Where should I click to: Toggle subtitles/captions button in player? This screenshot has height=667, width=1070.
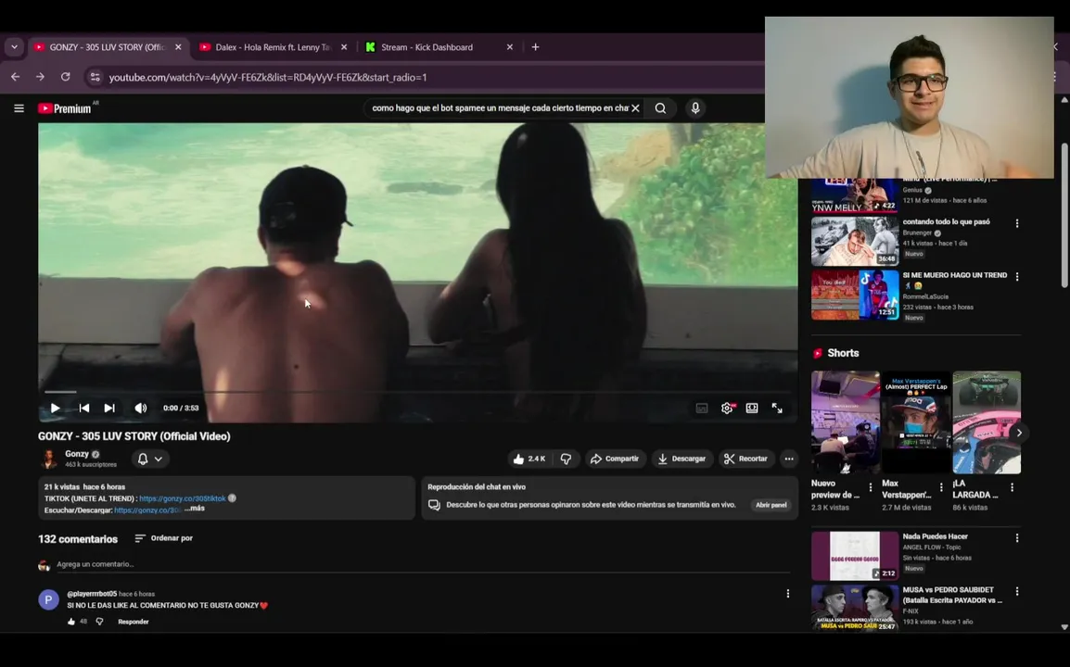click(x=702, y=408)
